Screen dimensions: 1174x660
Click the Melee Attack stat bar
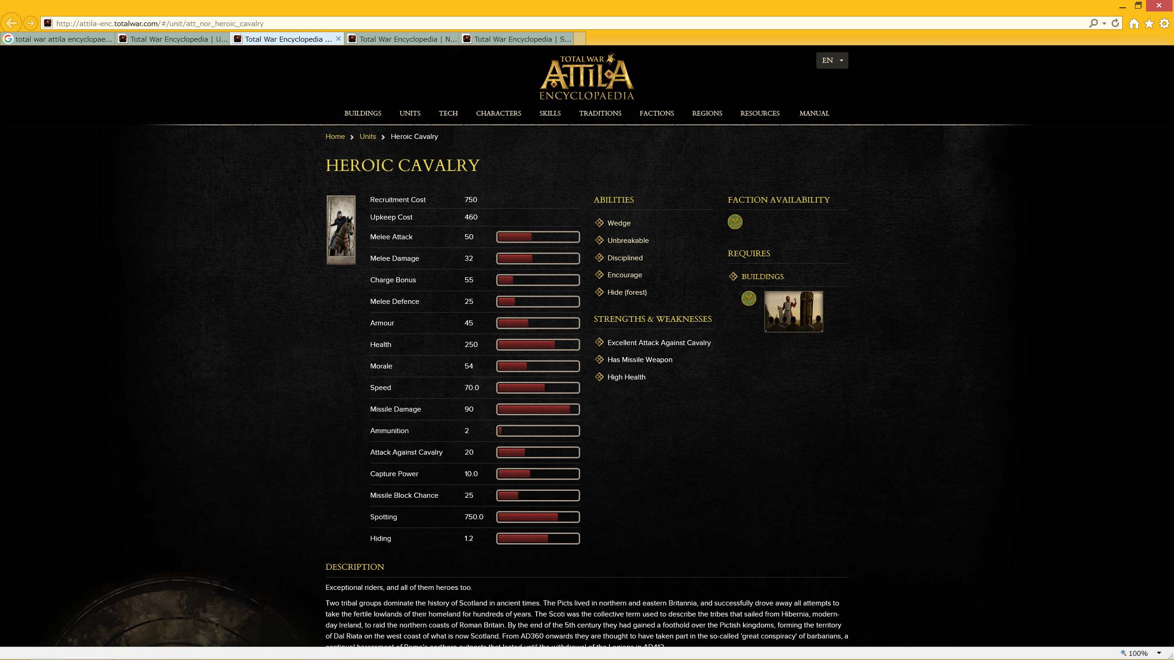tap(537, 237)
